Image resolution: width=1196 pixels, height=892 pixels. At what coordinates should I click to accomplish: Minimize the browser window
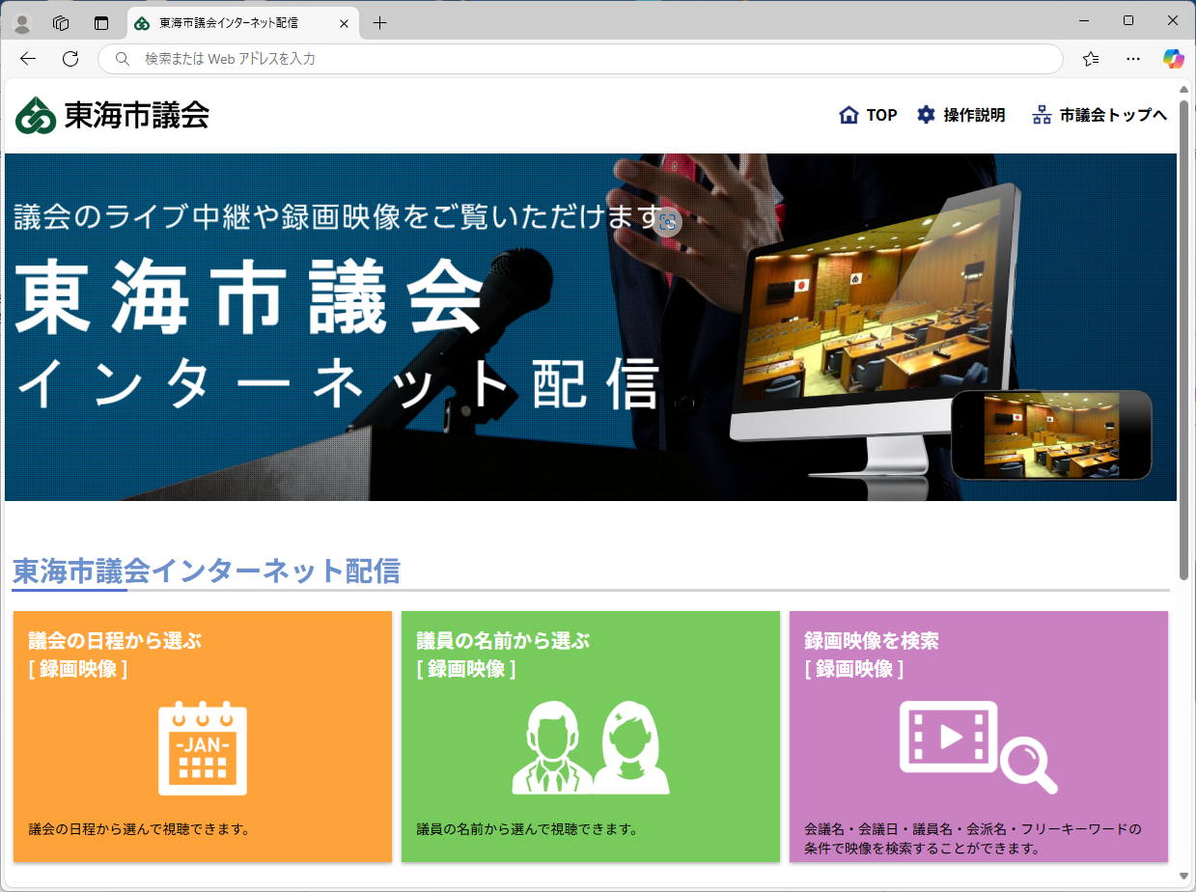click(x=1084, y=20)
